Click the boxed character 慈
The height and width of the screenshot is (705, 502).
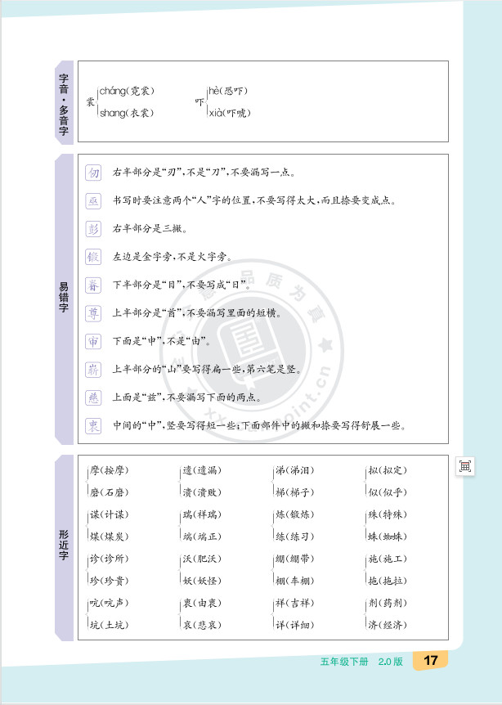(x=94, y=397)
